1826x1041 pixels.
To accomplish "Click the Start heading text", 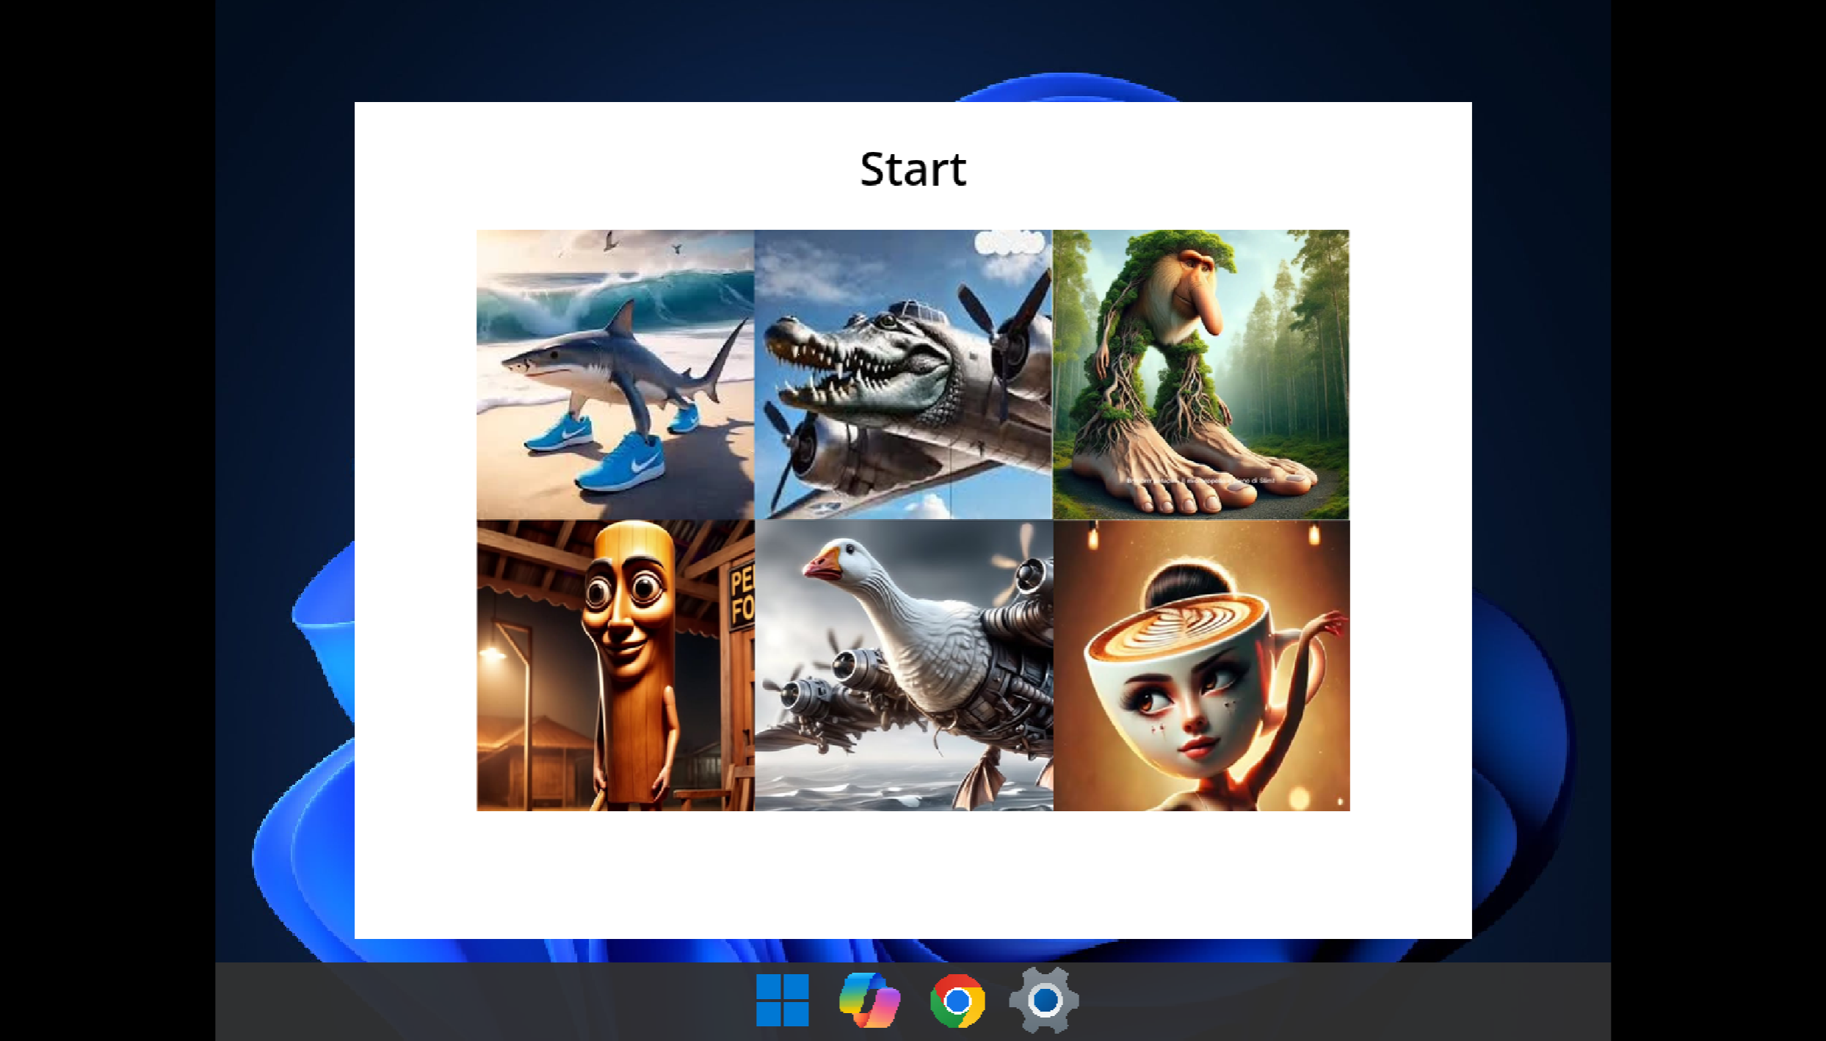I will coord(913,170).
